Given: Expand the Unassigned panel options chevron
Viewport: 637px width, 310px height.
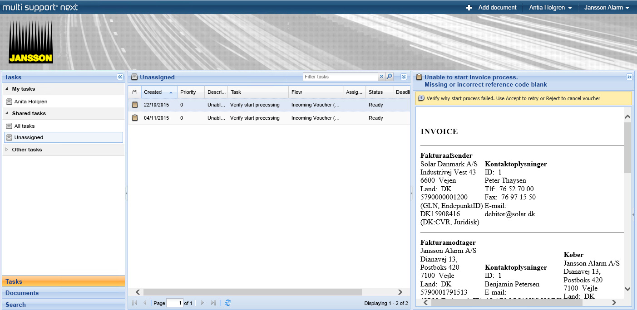Looking at the screenshot, I should pyautogui.click(x=404, y=77).
